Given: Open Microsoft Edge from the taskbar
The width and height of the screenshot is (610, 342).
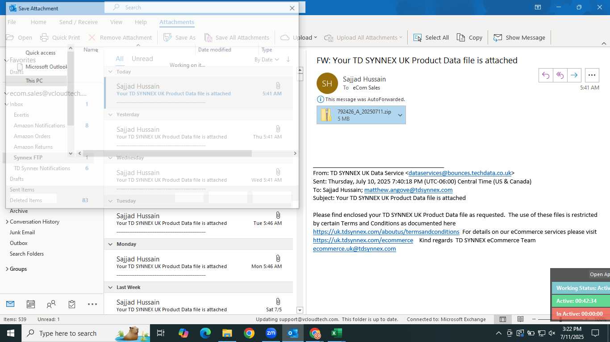Looking at the screenshot, I should coord(205,333).
